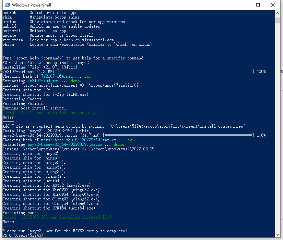Click 'Creating shortcut for MinGW64 (mingw64.exe)' line
The image size is (283, 240).
coord(51,195)
